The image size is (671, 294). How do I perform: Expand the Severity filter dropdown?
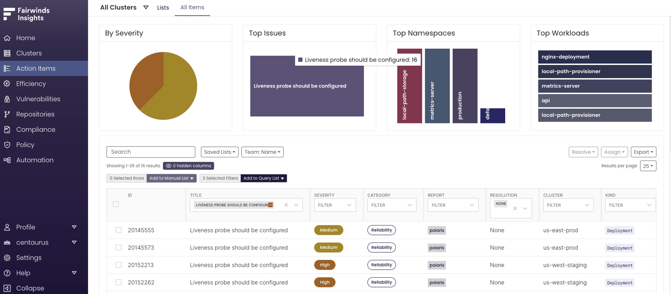tap(335, 205)
